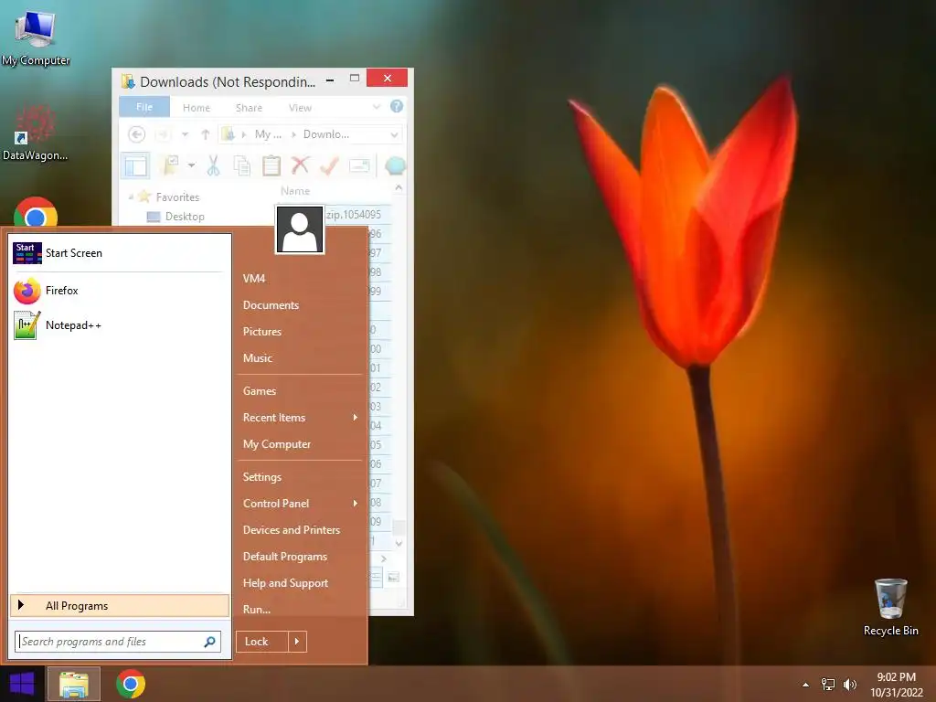
Task: Click the Copy icon in Downloads toolbar
Action: click(241, 165)
